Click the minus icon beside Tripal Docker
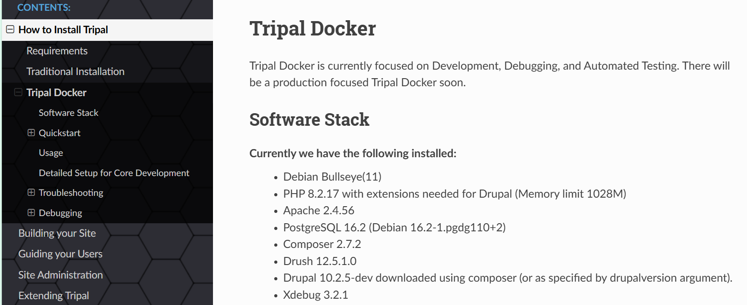 point(18,92)
